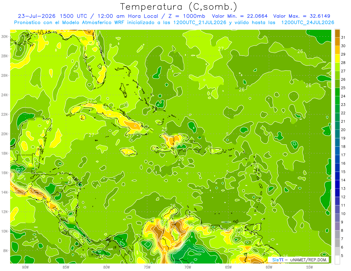Click the '17' label on the color scale
This screenshot has width=351, height=271.
(x=343, y=155)
